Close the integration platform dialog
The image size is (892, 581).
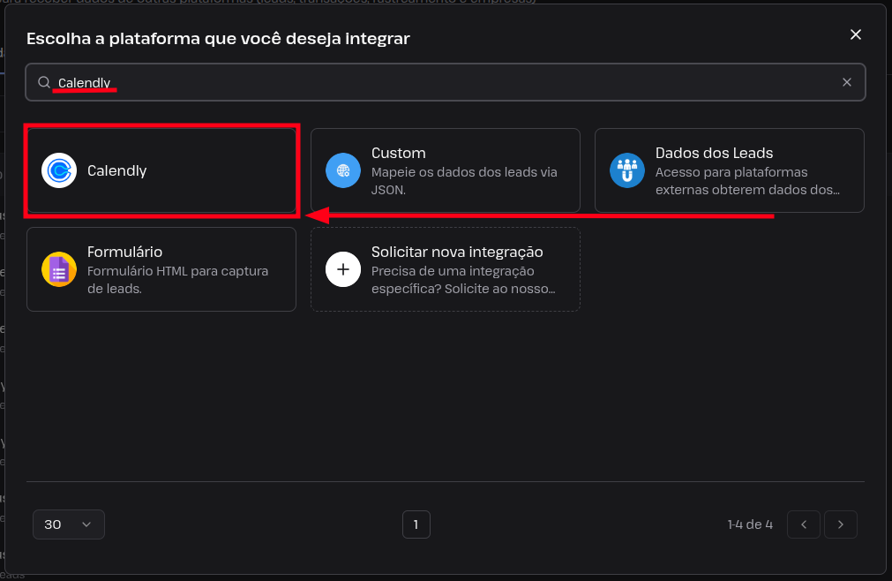click(x=856, y=34)
